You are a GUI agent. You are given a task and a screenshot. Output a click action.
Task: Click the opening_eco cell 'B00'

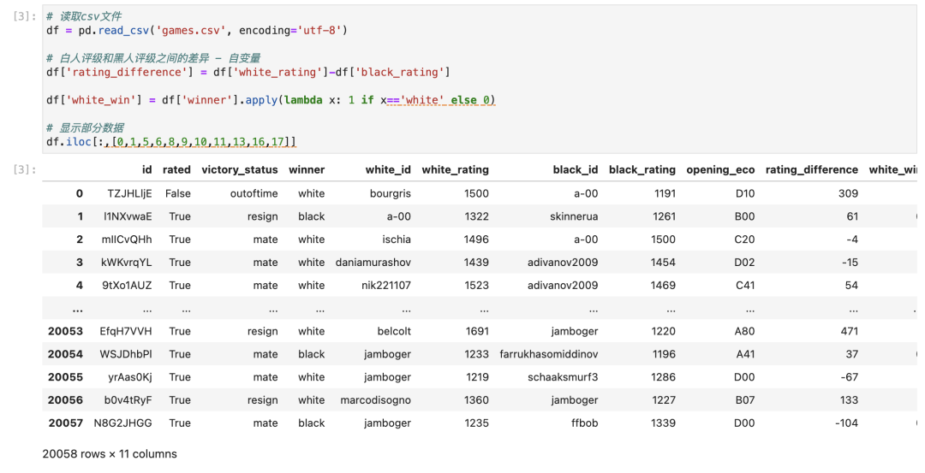pos(744,216)
